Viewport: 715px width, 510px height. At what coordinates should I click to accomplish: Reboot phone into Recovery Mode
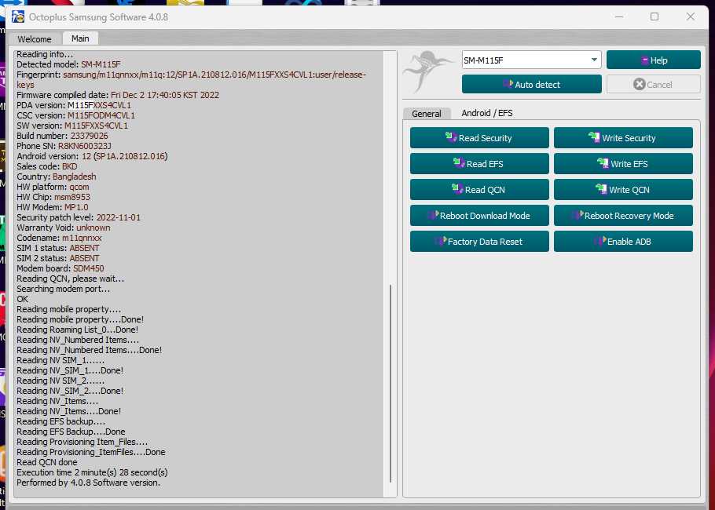click(623, 215)
